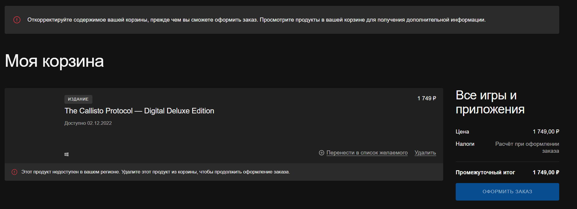
Task: Open The Callisto Protocol Digital Deluxe Edition title
Action: pyautogui.click(x=139, y=111)
